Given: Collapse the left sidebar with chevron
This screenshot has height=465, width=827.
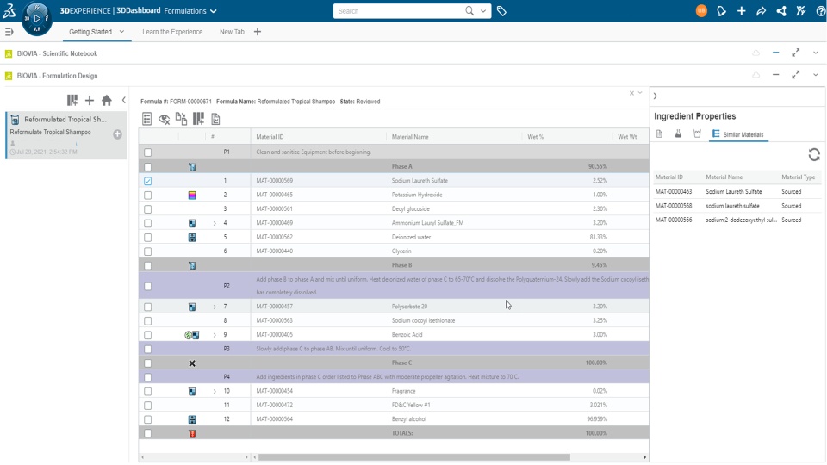Looking at the screenshot, I should 124,100.
